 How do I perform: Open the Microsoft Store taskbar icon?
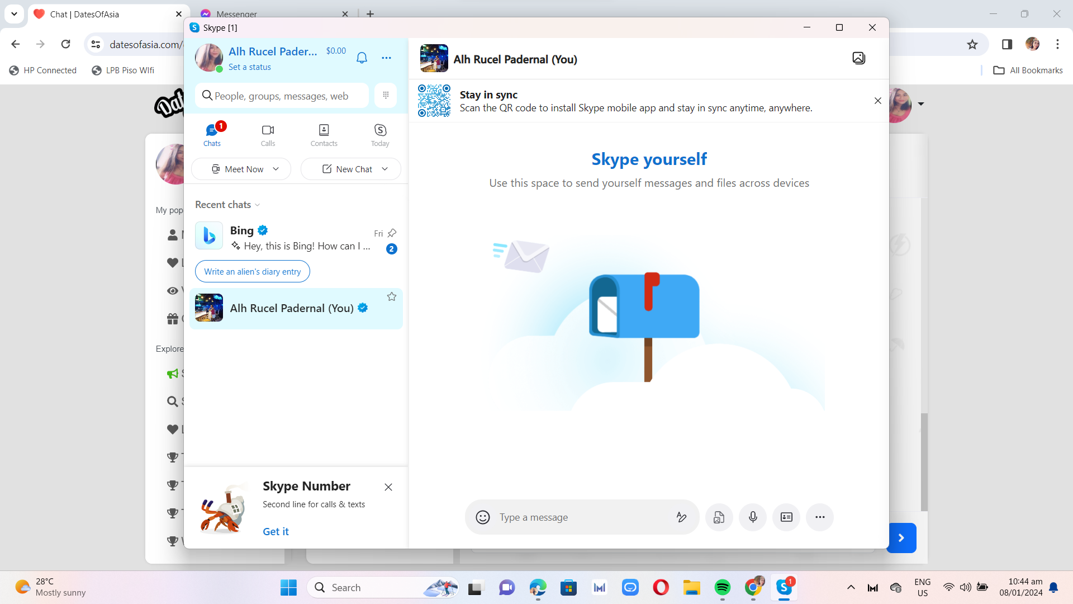568,588
